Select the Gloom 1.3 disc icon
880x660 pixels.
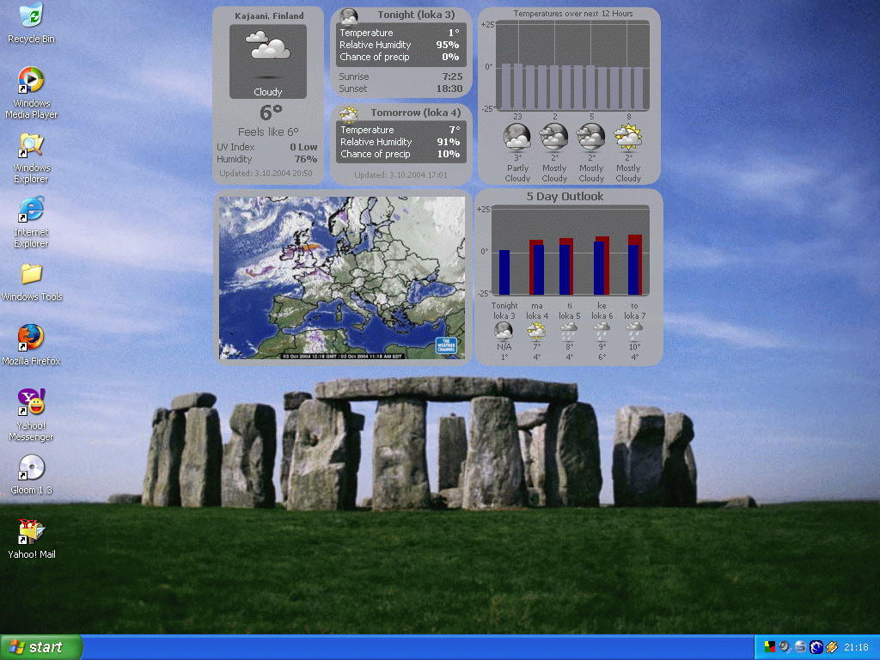click(31, 467)
